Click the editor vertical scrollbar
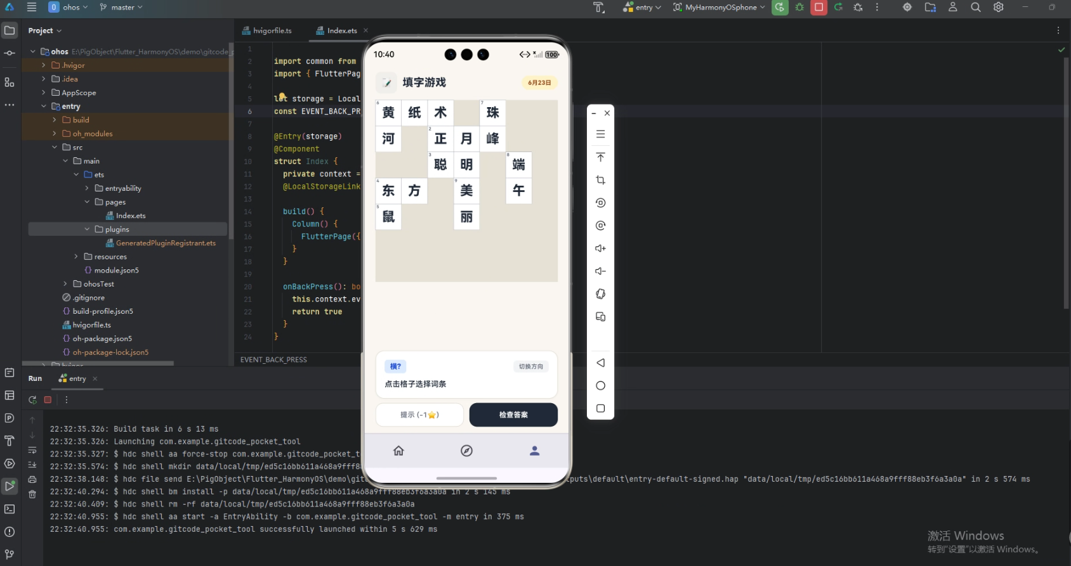1071x566 pixels. pos(1067,182)
